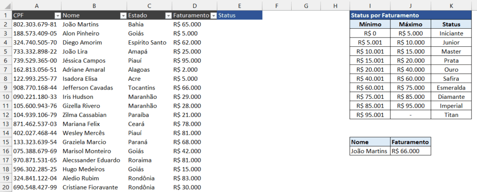Open the Nome column filter dropdown
477x192 pixels.
point(123,16)
